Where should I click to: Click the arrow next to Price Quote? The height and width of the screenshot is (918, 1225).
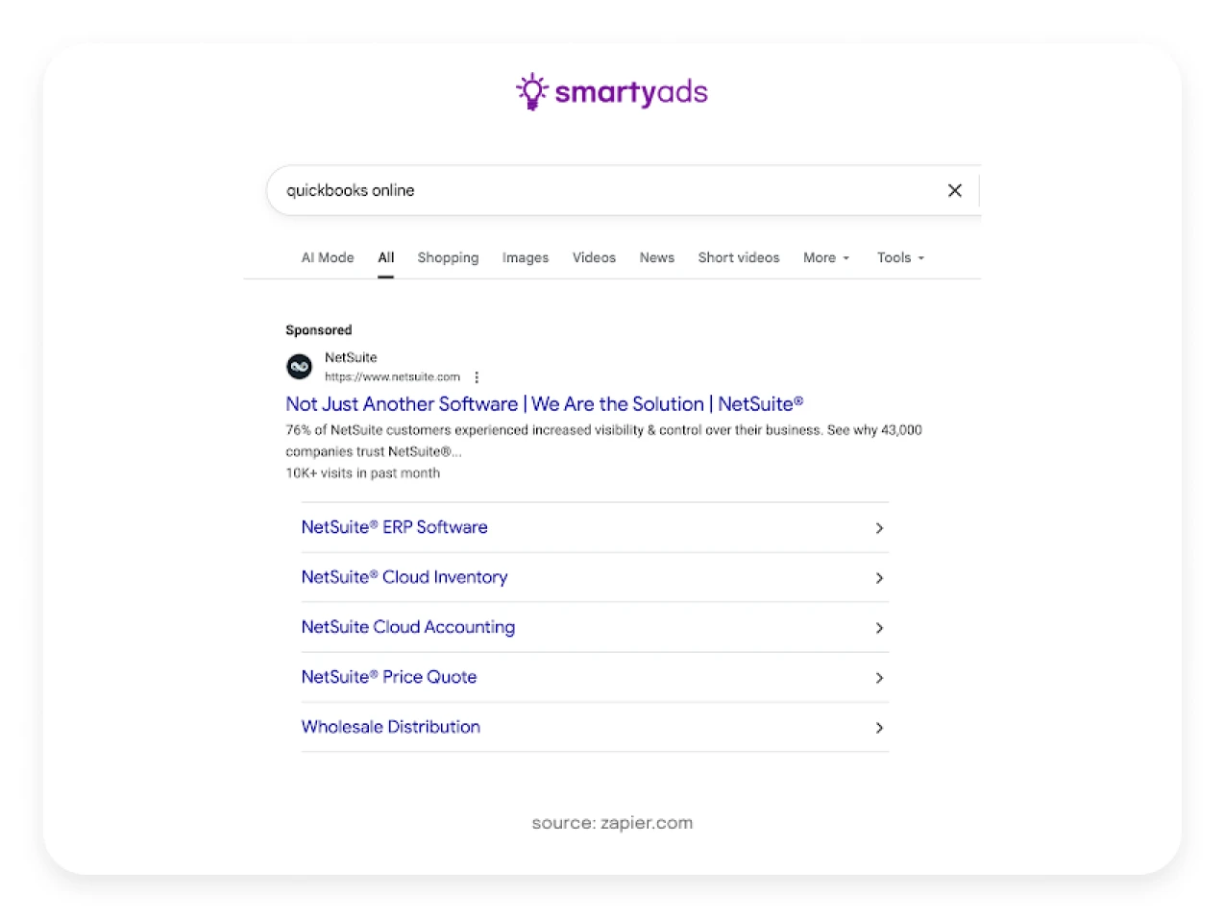tap(879, 678)
